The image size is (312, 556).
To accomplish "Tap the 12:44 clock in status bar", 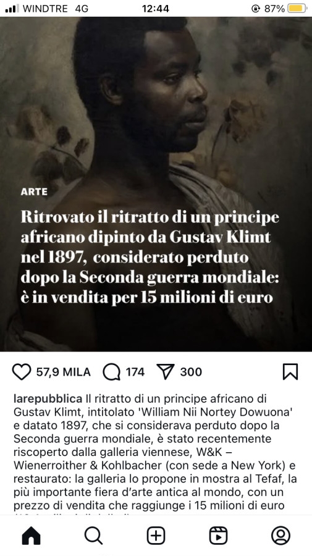I will tap(155, 9).
